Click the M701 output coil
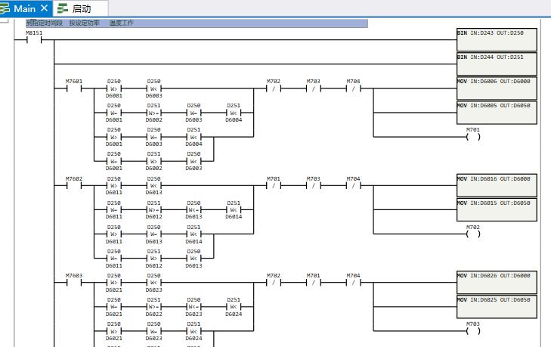 pyautogui.click(x=473, y=136)
